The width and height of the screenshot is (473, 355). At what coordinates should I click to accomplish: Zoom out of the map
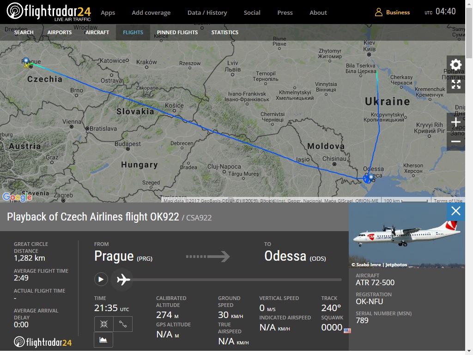point(456,141)
